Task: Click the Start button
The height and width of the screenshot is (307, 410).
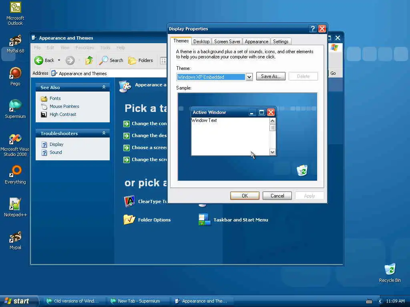Action: pyautogui.click(x=19, y=301)
